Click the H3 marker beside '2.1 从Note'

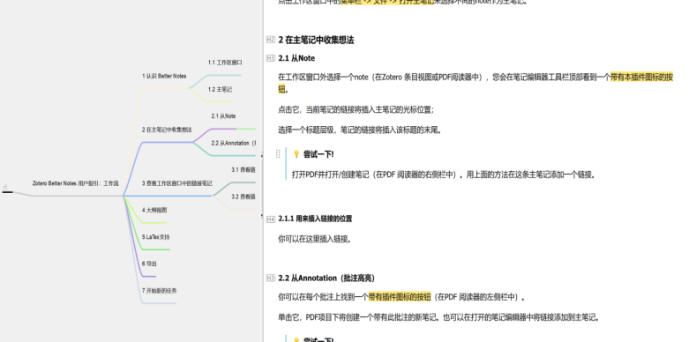(271, 58)
